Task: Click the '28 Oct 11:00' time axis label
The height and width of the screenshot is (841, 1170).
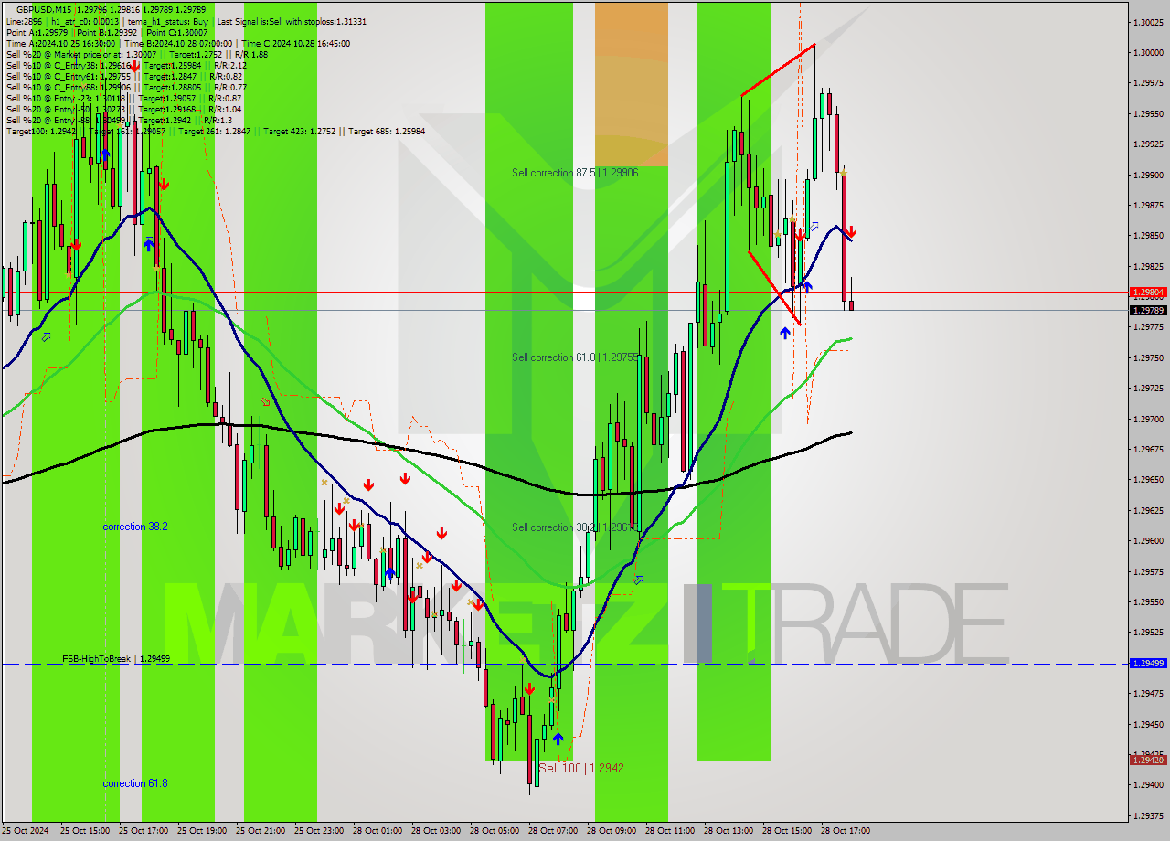Action: 670,831
